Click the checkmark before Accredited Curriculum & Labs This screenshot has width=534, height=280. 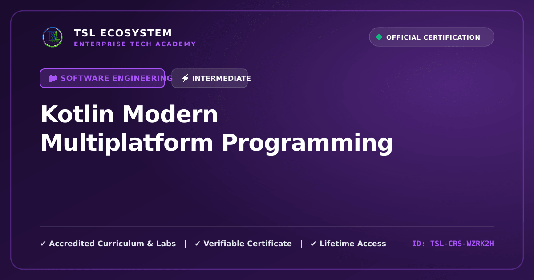point(43,244)
